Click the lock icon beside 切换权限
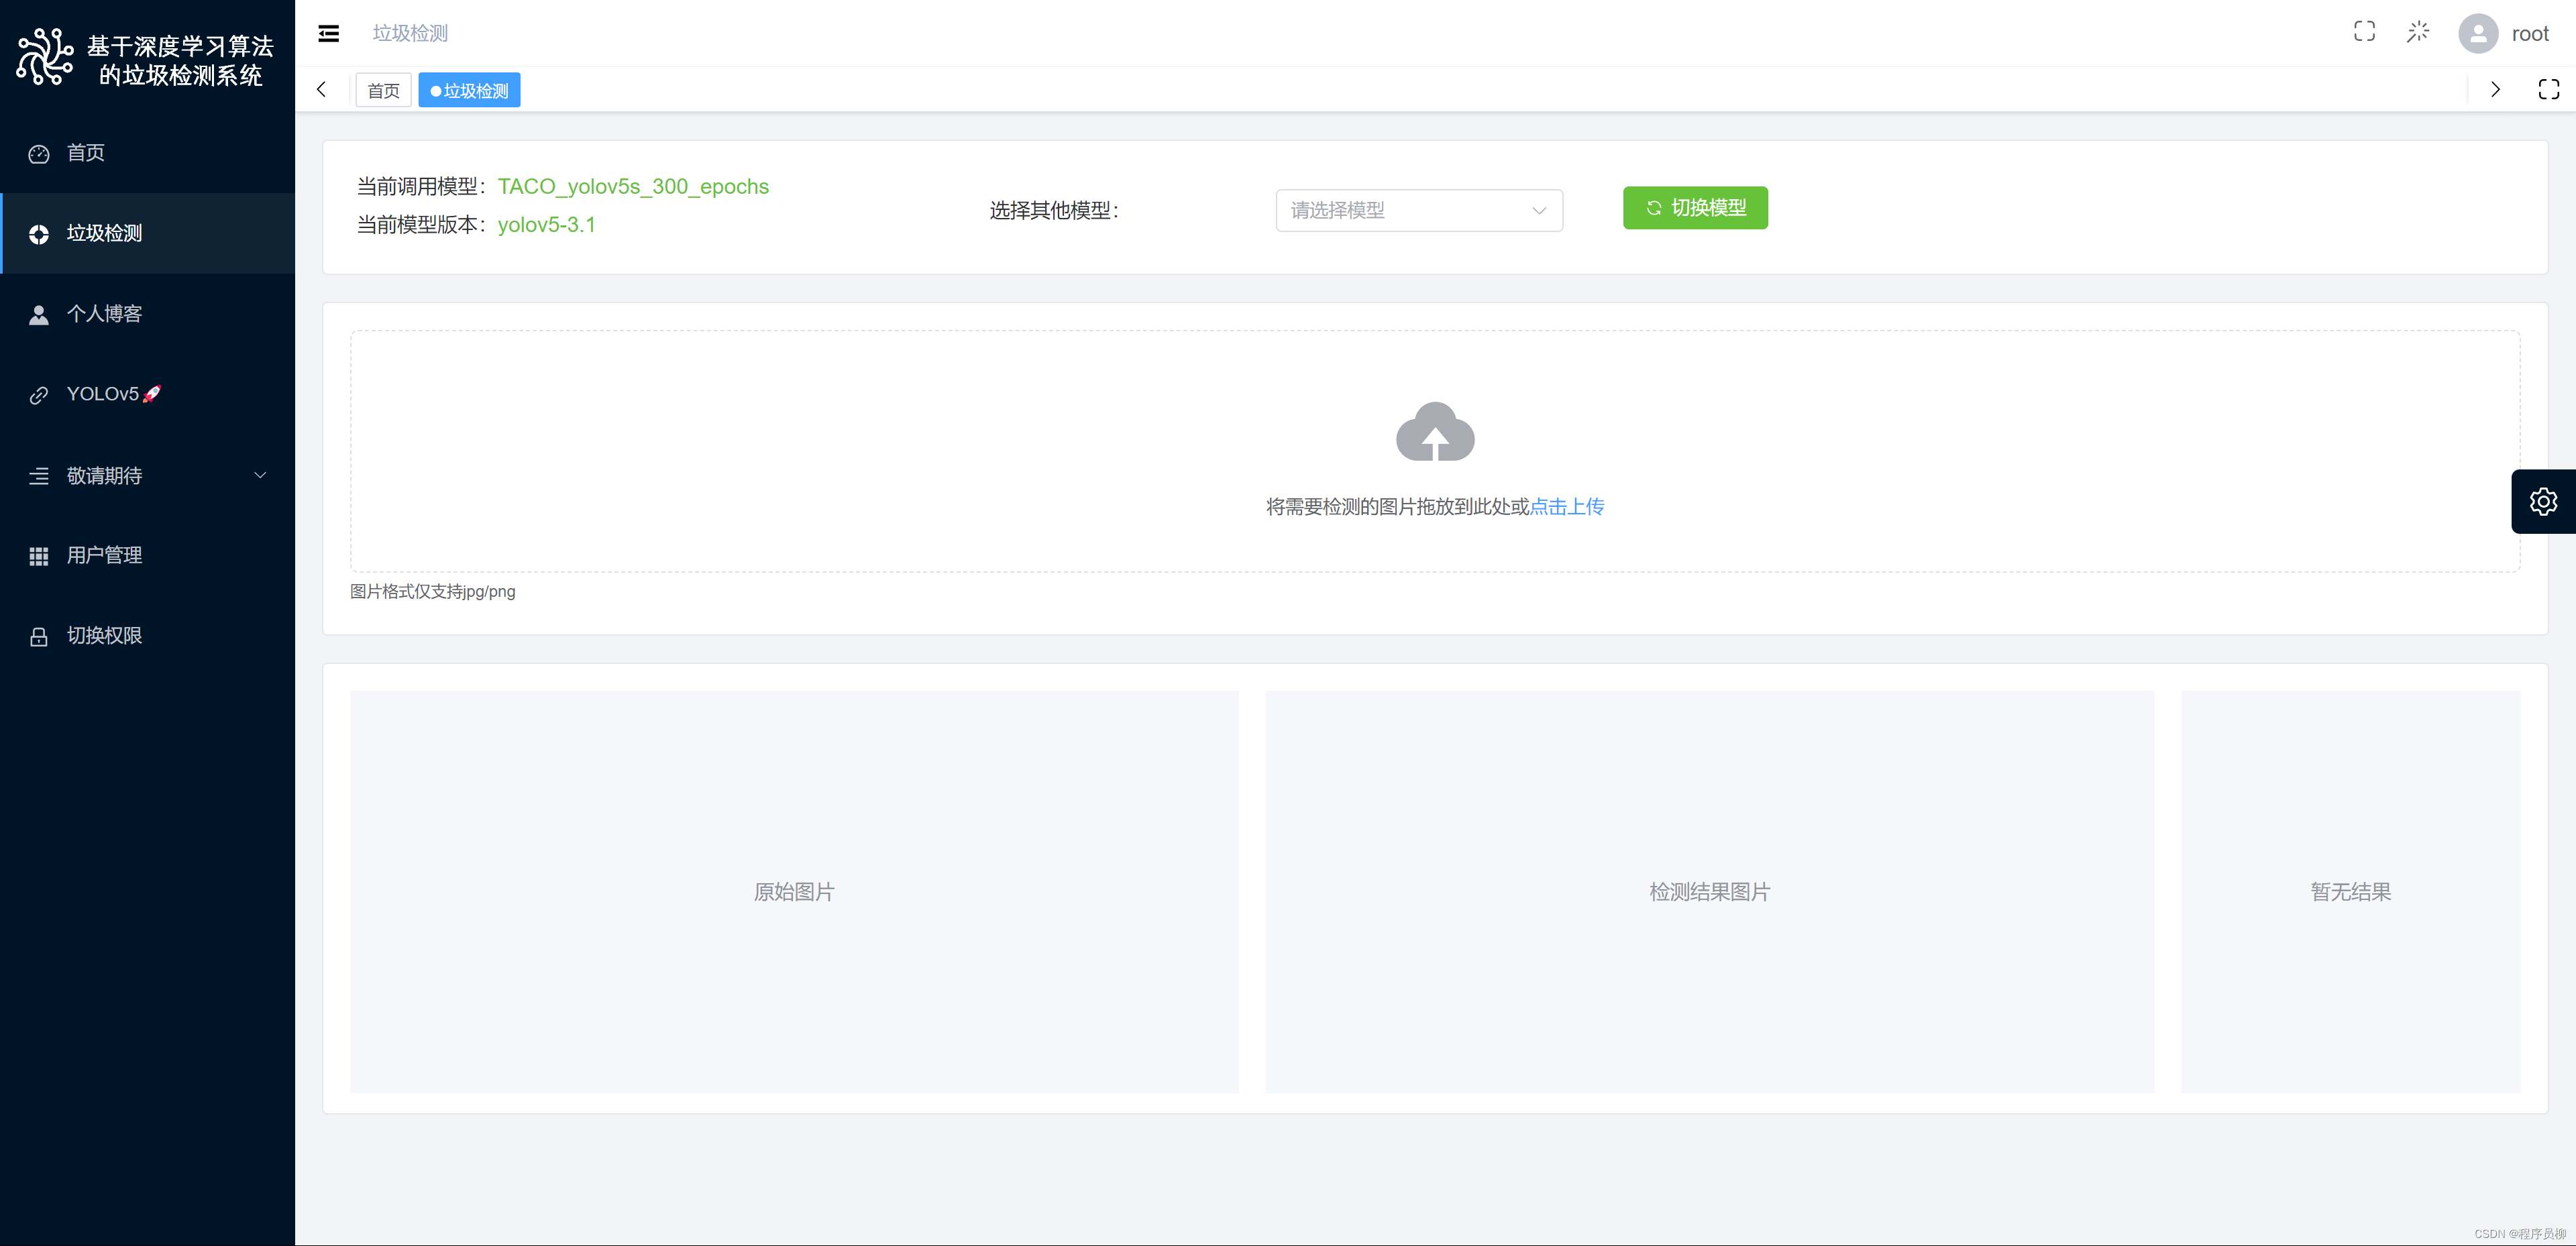 (39, 637)
